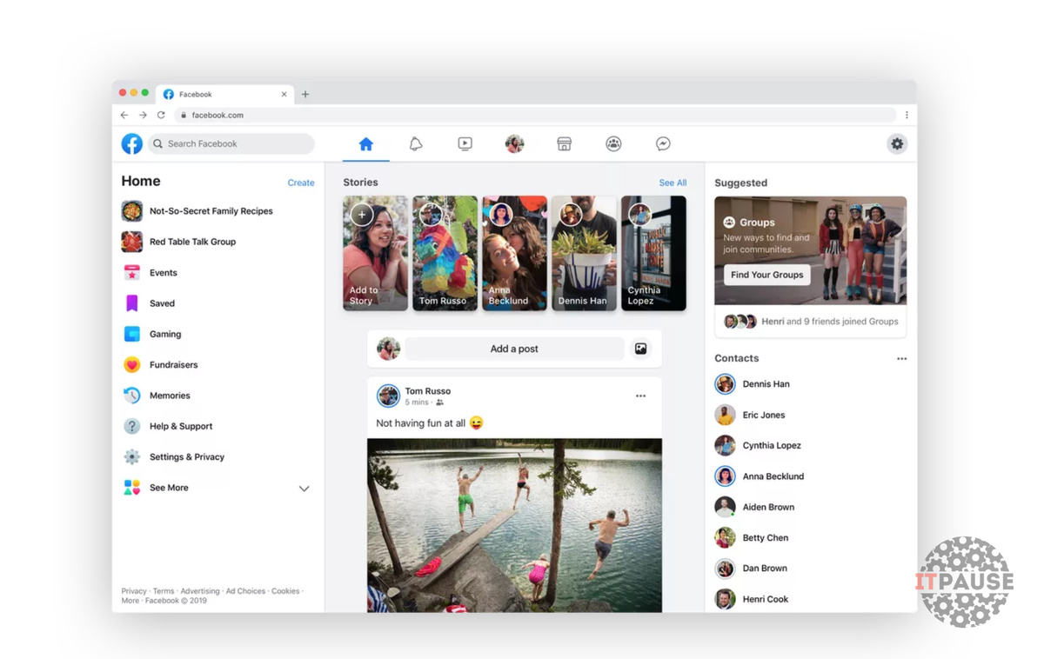Open Messenger from the top bar
Image resolution: width=1044 pixels, height=659 pixels.
pos(663,144)
